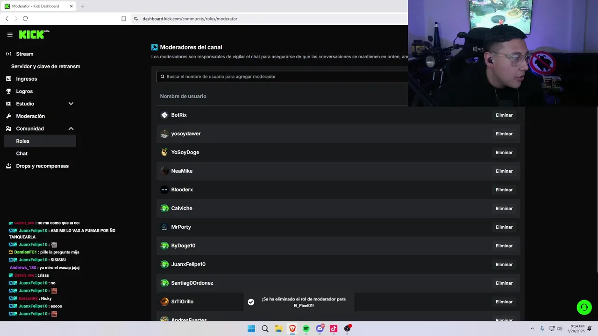The height and width of the screenshot is (336, 598).
Task: Click the Estudio icon
Action: coord(8,104)
